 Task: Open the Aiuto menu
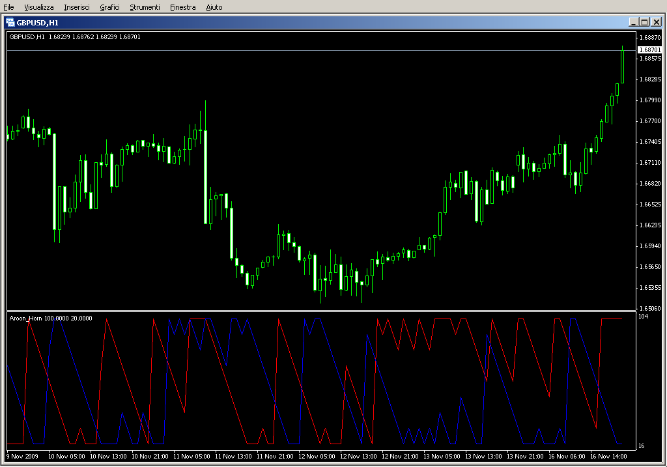214,7
